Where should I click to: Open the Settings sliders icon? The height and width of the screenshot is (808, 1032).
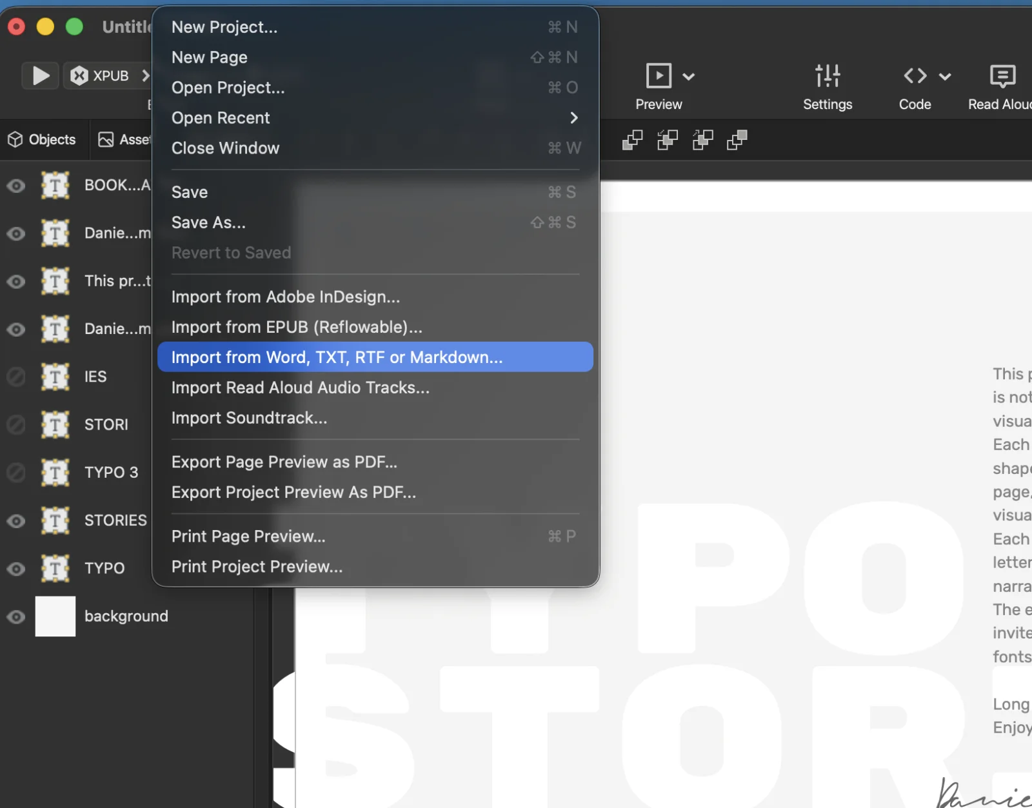coord(828,75)
